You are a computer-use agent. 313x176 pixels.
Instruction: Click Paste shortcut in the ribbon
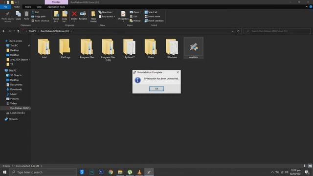pyautogui.click(x=40, y=21)
